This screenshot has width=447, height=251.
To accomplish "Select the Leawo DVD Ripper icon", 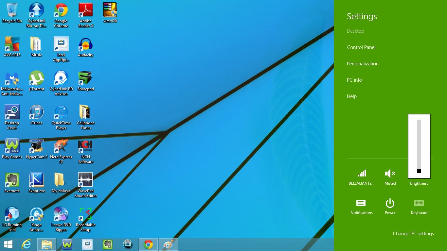I will pos(61,219).
